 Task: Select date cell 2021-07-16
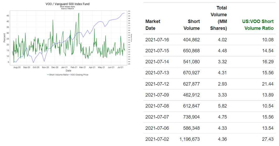pos(157,40)
